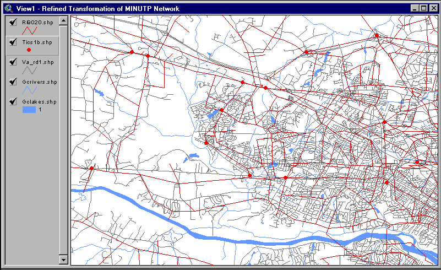Click the red dot symbol under Tics1b.shp

point(29,50)
